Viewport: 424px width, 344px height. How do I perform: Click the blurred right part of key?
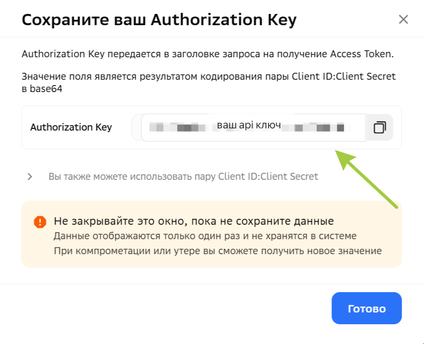(x=316, y=127)
